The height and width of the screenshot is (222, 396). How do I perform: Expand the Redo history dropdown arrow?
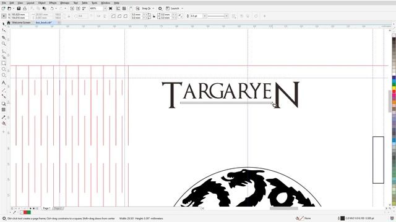(66, 9)
